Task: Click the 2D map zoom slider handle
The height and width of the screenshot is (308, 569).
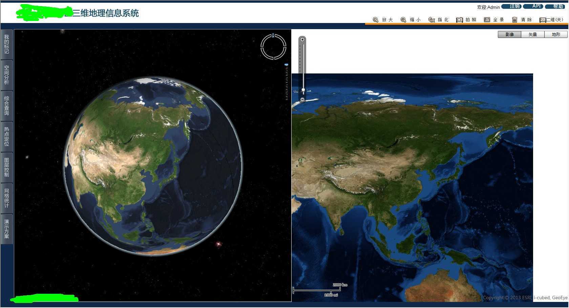Action: (x=303, y=90)
